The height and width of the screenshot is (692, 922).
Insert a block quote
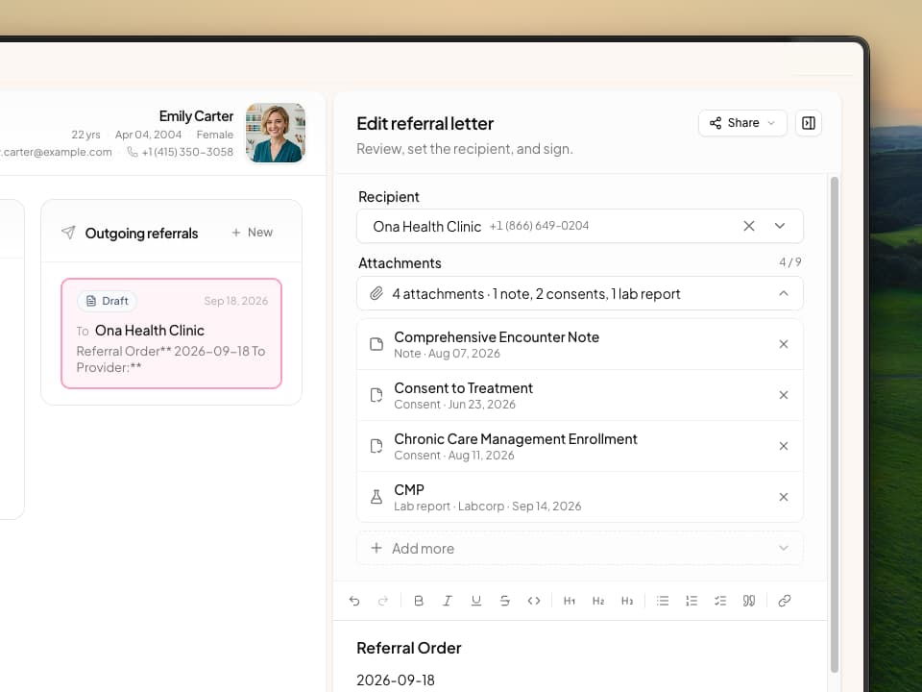749,601
